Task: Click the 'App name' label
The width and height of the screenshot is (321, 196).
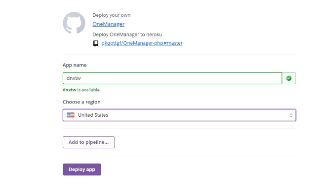Action: pyautogui.click(x=75, y=65)
